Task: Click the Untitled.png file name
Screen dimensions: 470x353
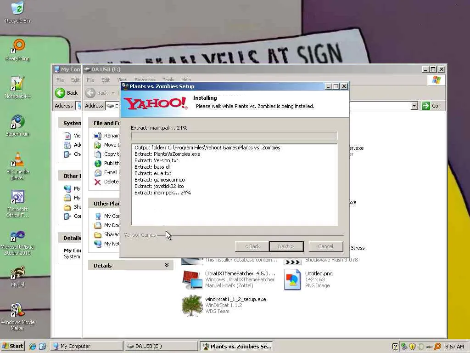Action: coord(319,273)
